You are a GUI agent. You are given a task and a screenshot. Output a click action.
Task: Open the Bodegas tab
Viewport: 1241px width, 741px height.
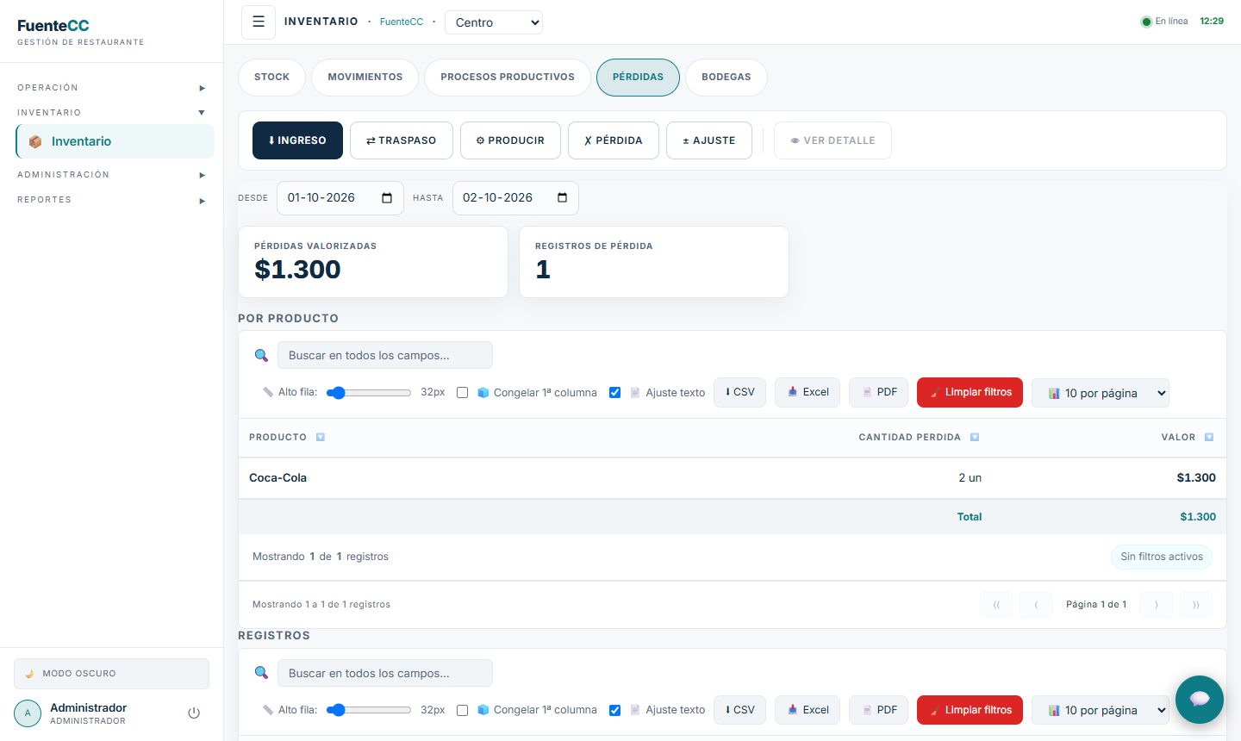726,78
